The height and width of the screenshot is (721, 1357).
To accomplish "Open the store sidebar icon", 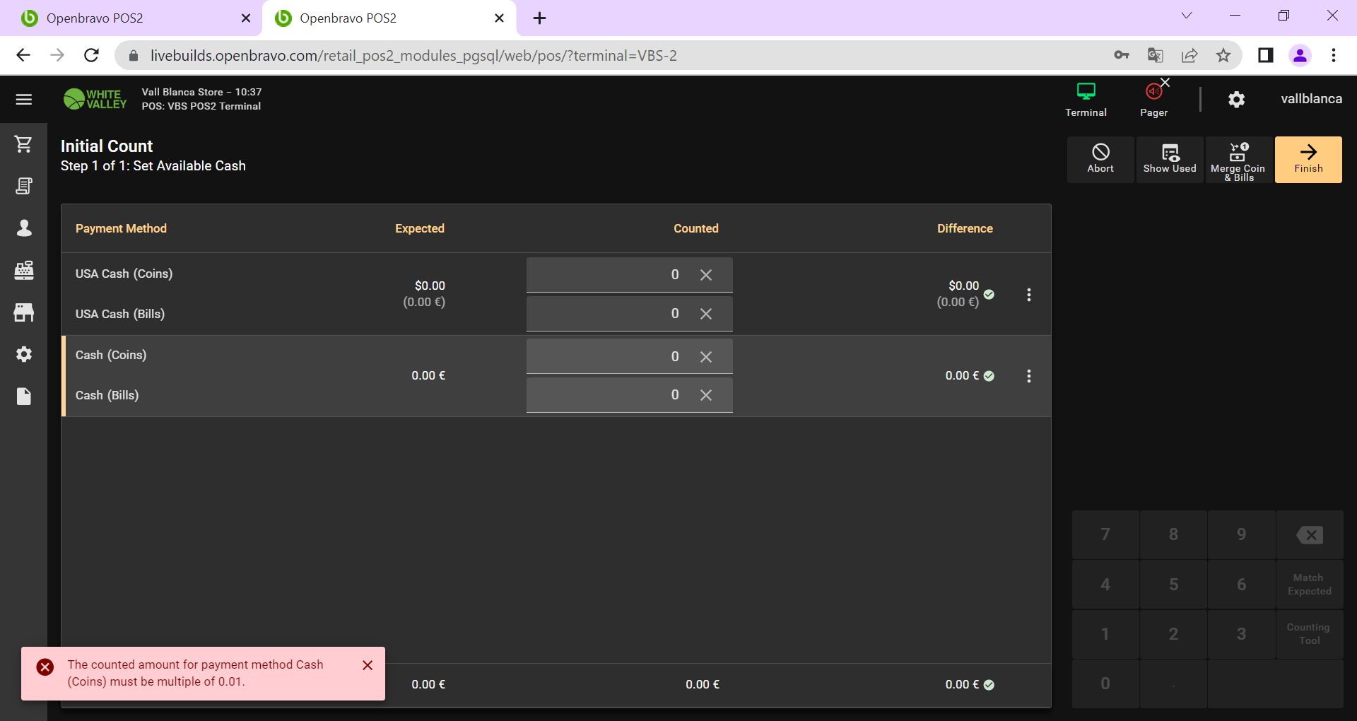I will [24, 312].
